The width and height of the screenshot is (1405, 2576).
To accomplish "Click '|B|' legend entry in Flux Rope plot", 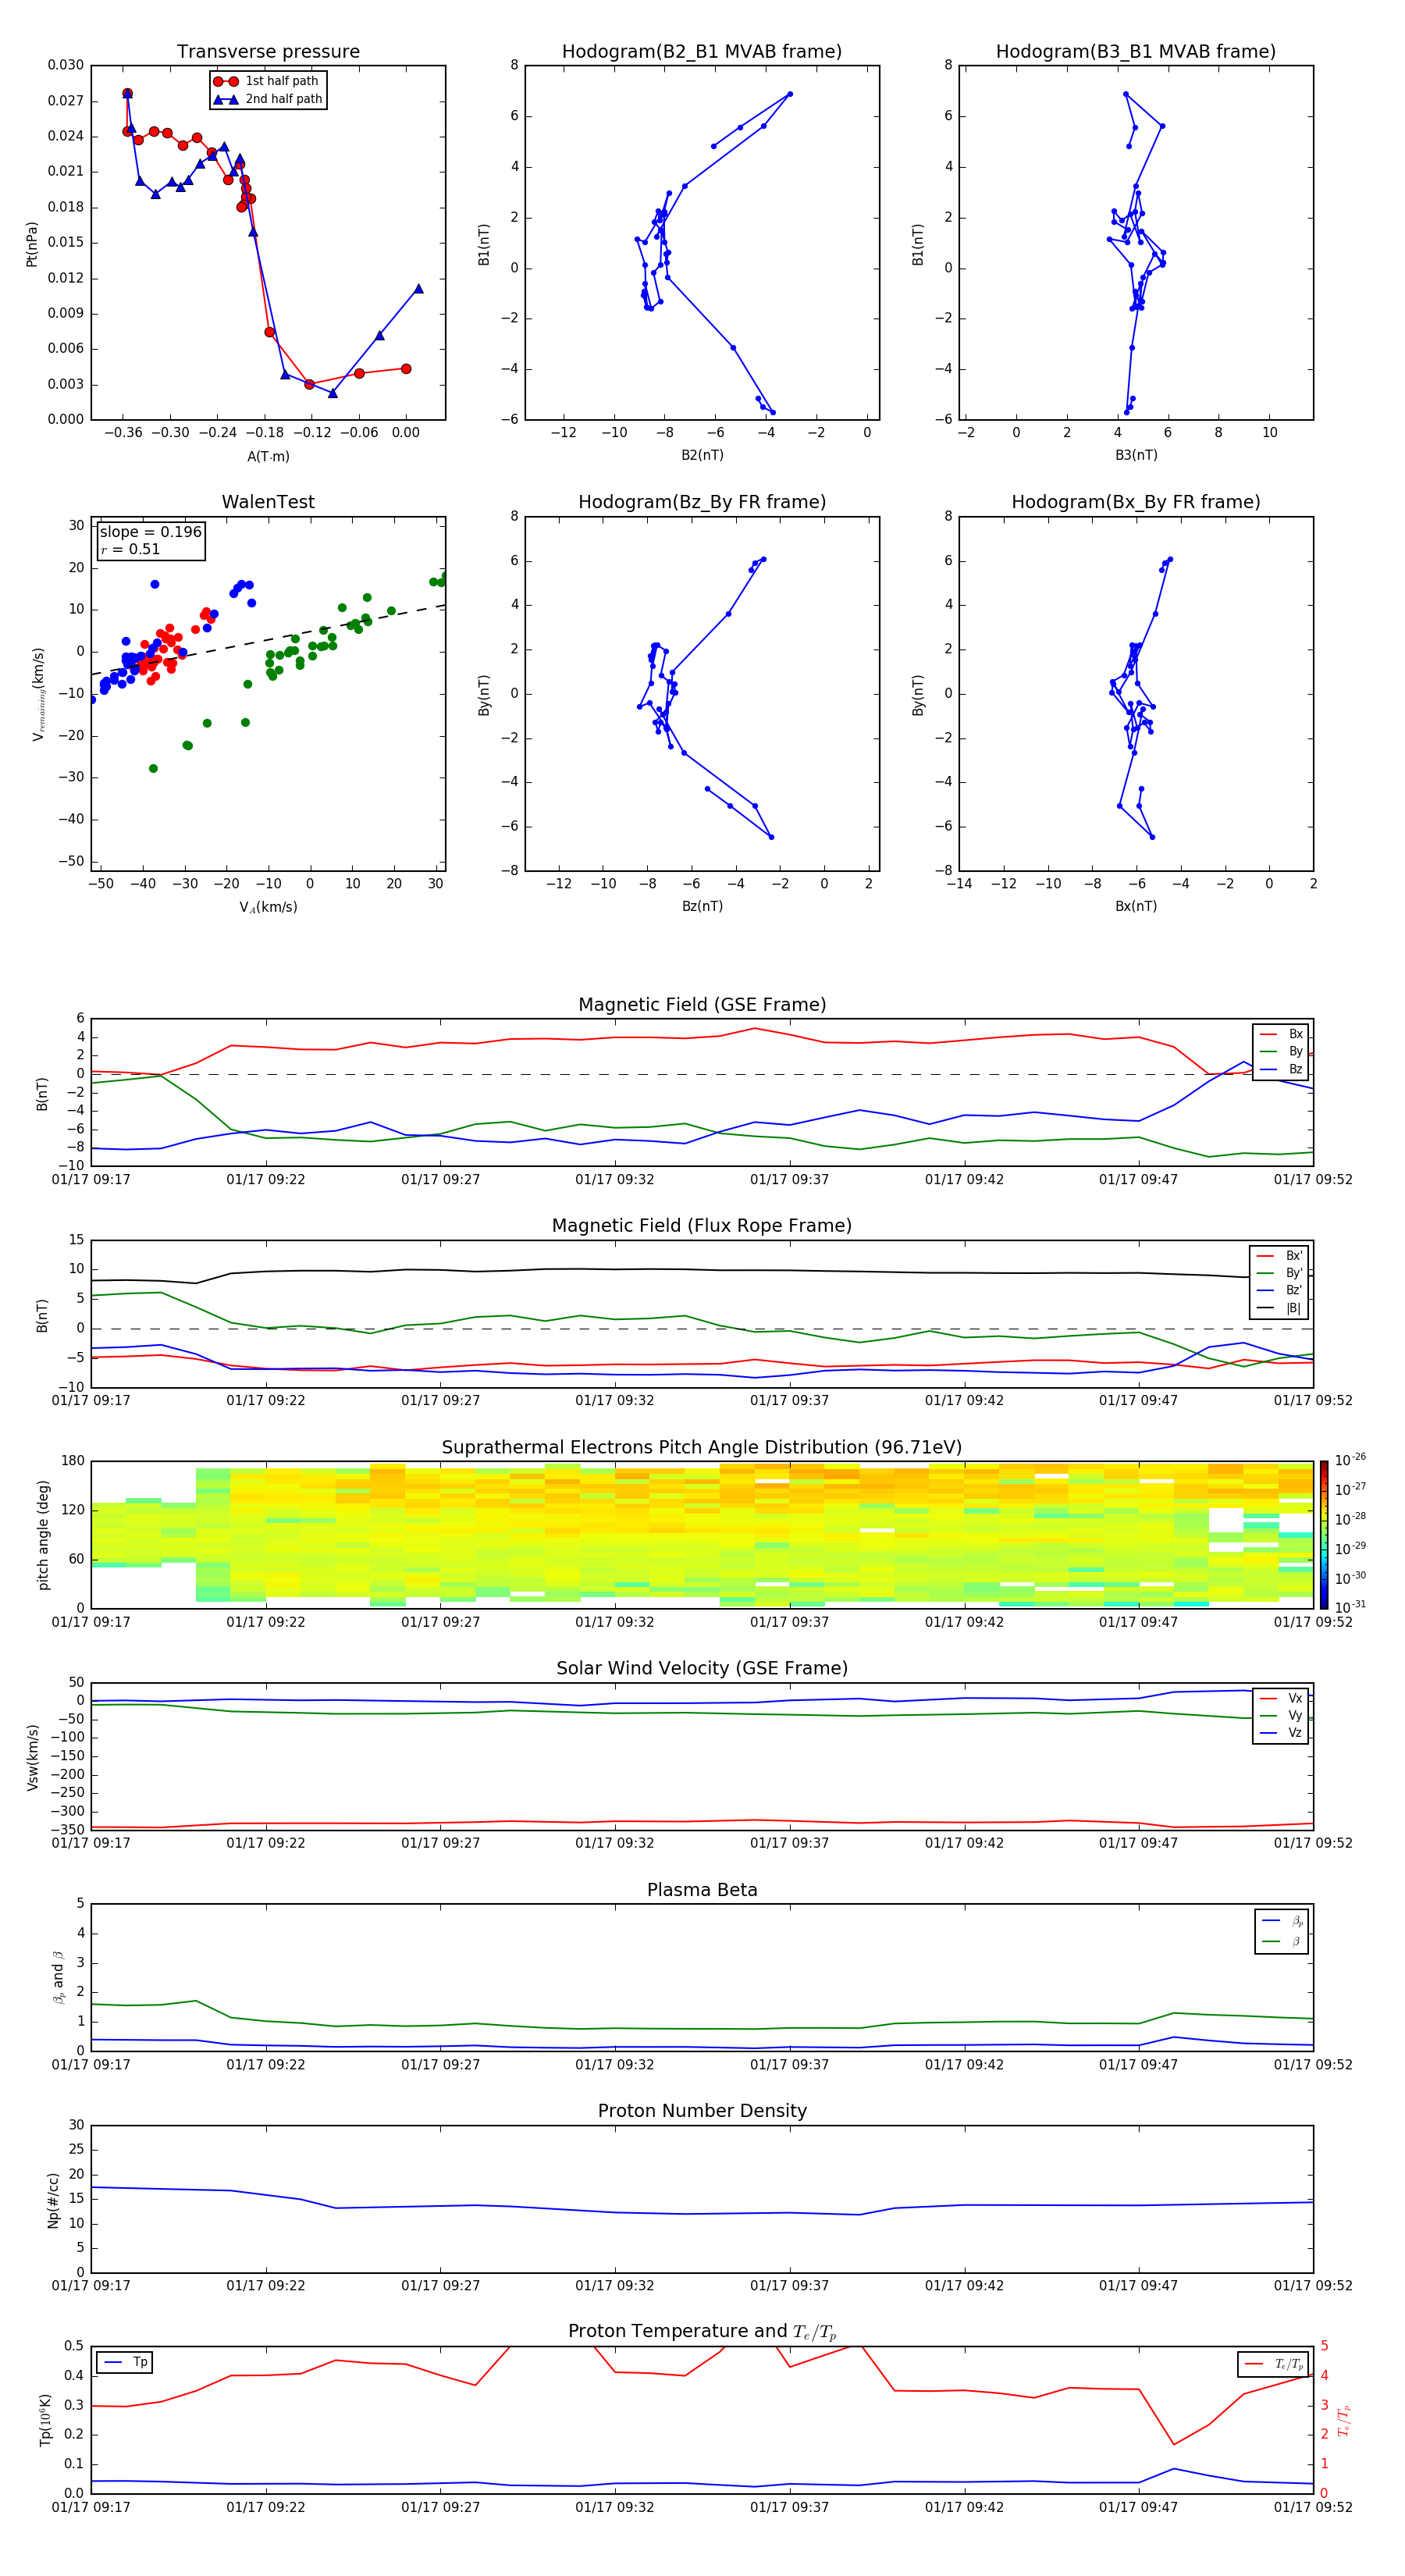I will coord(1280,1308).
